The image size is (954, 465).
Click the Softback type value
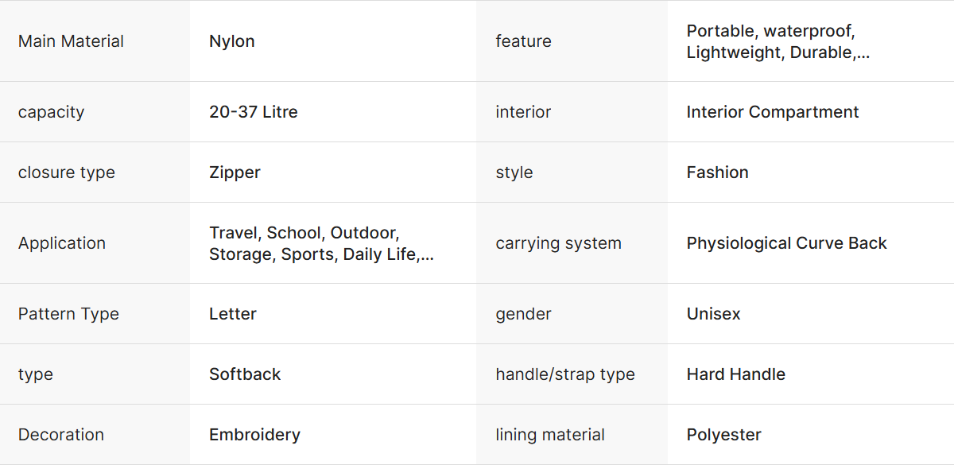(x=245, y=374)
